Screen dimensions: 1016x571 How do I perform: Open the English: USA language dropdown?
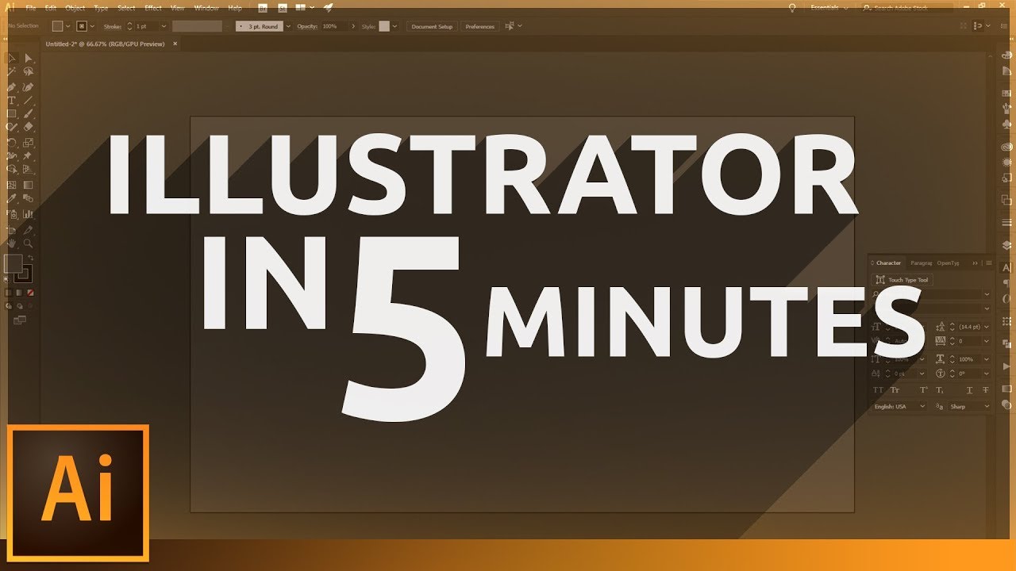pos(899,407)
